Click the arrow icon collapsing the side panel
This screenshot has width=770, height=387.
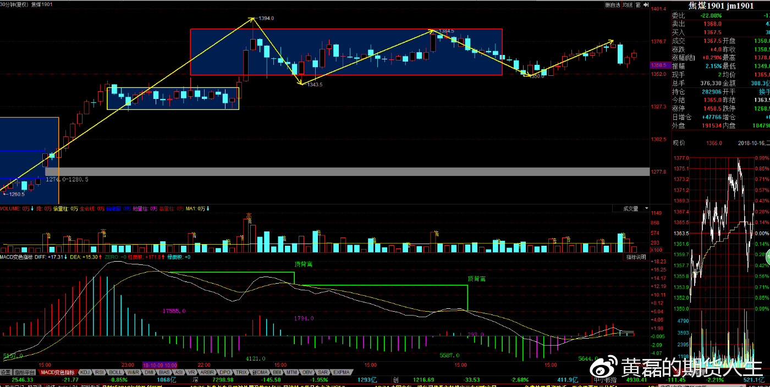tap(645, 4)
